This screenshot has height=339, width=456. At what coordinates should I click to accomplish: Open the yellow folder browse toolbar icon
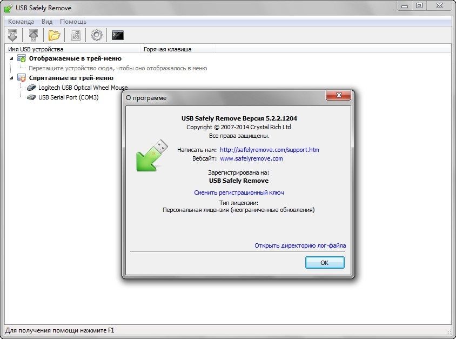pos(55,35)
